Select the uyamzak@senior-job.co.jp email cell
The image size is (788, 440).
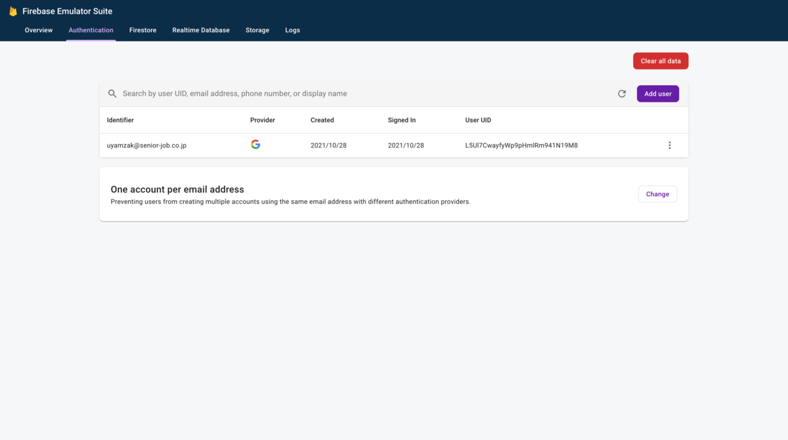tap(146, 146)
